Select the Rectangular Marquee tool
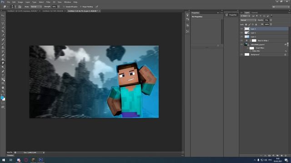Image resolution: width=291 pixels, height=163 pixels. click(x=3, y=19)
